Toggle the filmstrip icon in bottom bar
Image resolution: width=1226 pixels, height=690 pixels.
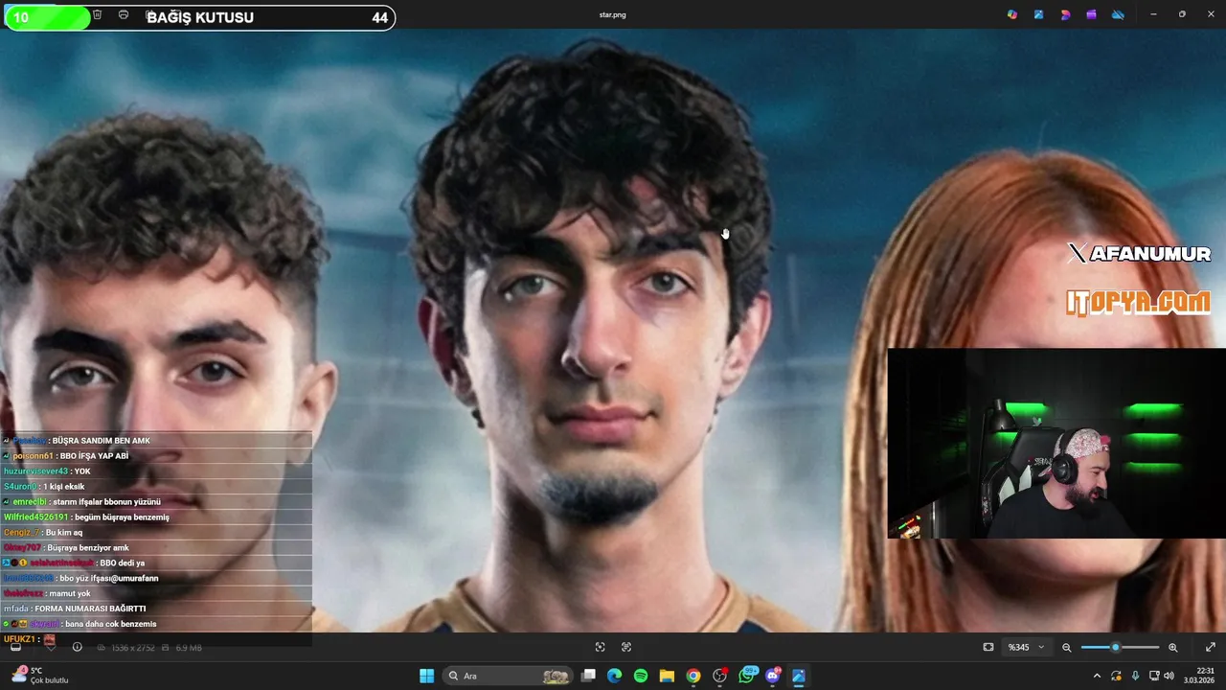coord(15,647)
